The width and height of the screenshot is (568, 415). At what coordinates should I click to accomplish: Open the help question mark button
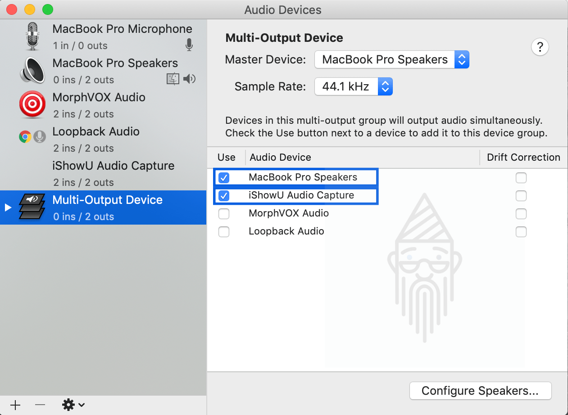pyautogui.click(x=540, y=46)
